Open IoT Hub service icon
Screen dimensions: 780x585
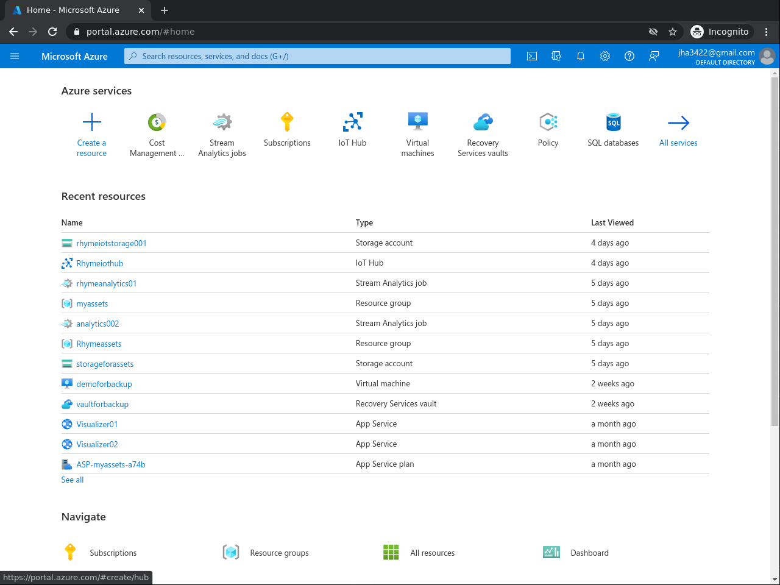click(352, 122)
